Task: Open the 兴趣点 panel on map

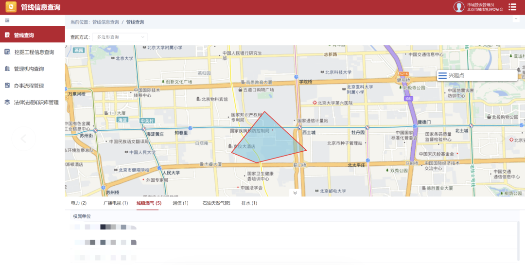Action: [455, 75]
